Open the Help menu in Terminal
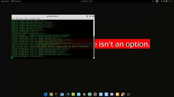This screenshot has width=174, height=97. click(38, 19)
